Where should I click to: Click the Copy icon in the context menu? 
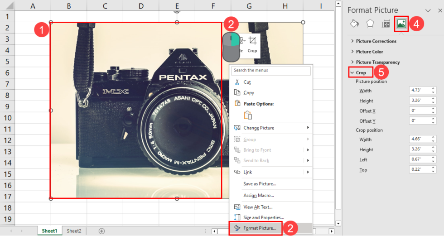coord(237,92)
